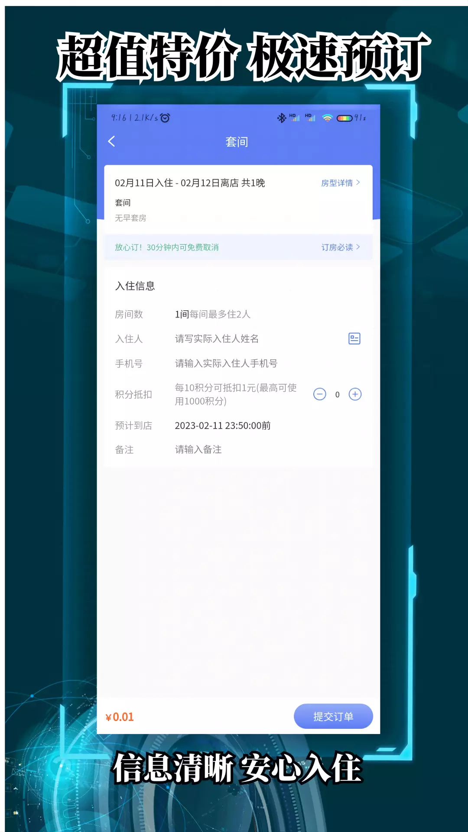The width and height of the screenshot is (468, 832).
Task: Open contact picker icon beside guest name
Action: [354, 338]
